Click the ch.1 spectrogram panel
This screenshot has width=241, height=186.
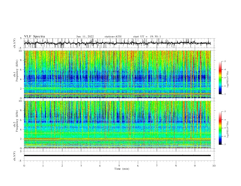117,74
